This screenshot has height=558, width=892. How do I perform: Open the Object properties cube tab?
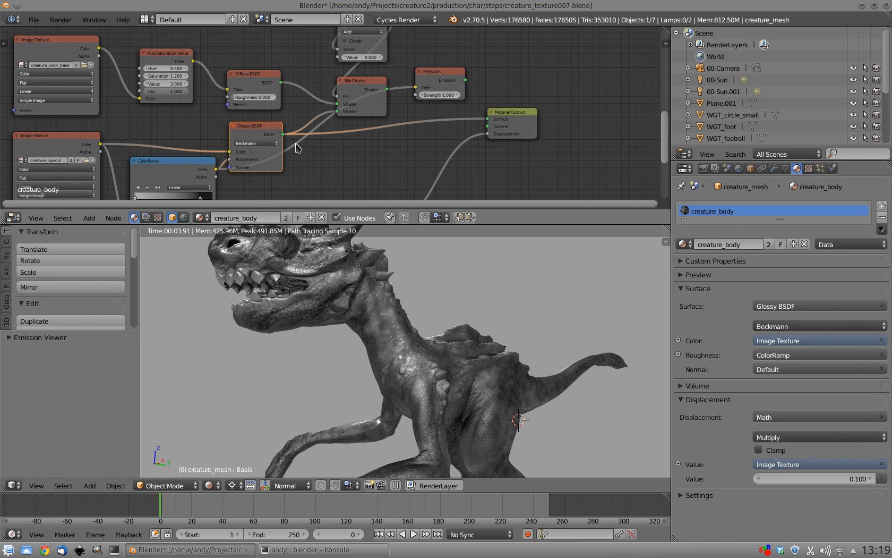pyautogui.click(x=750, y=168)
